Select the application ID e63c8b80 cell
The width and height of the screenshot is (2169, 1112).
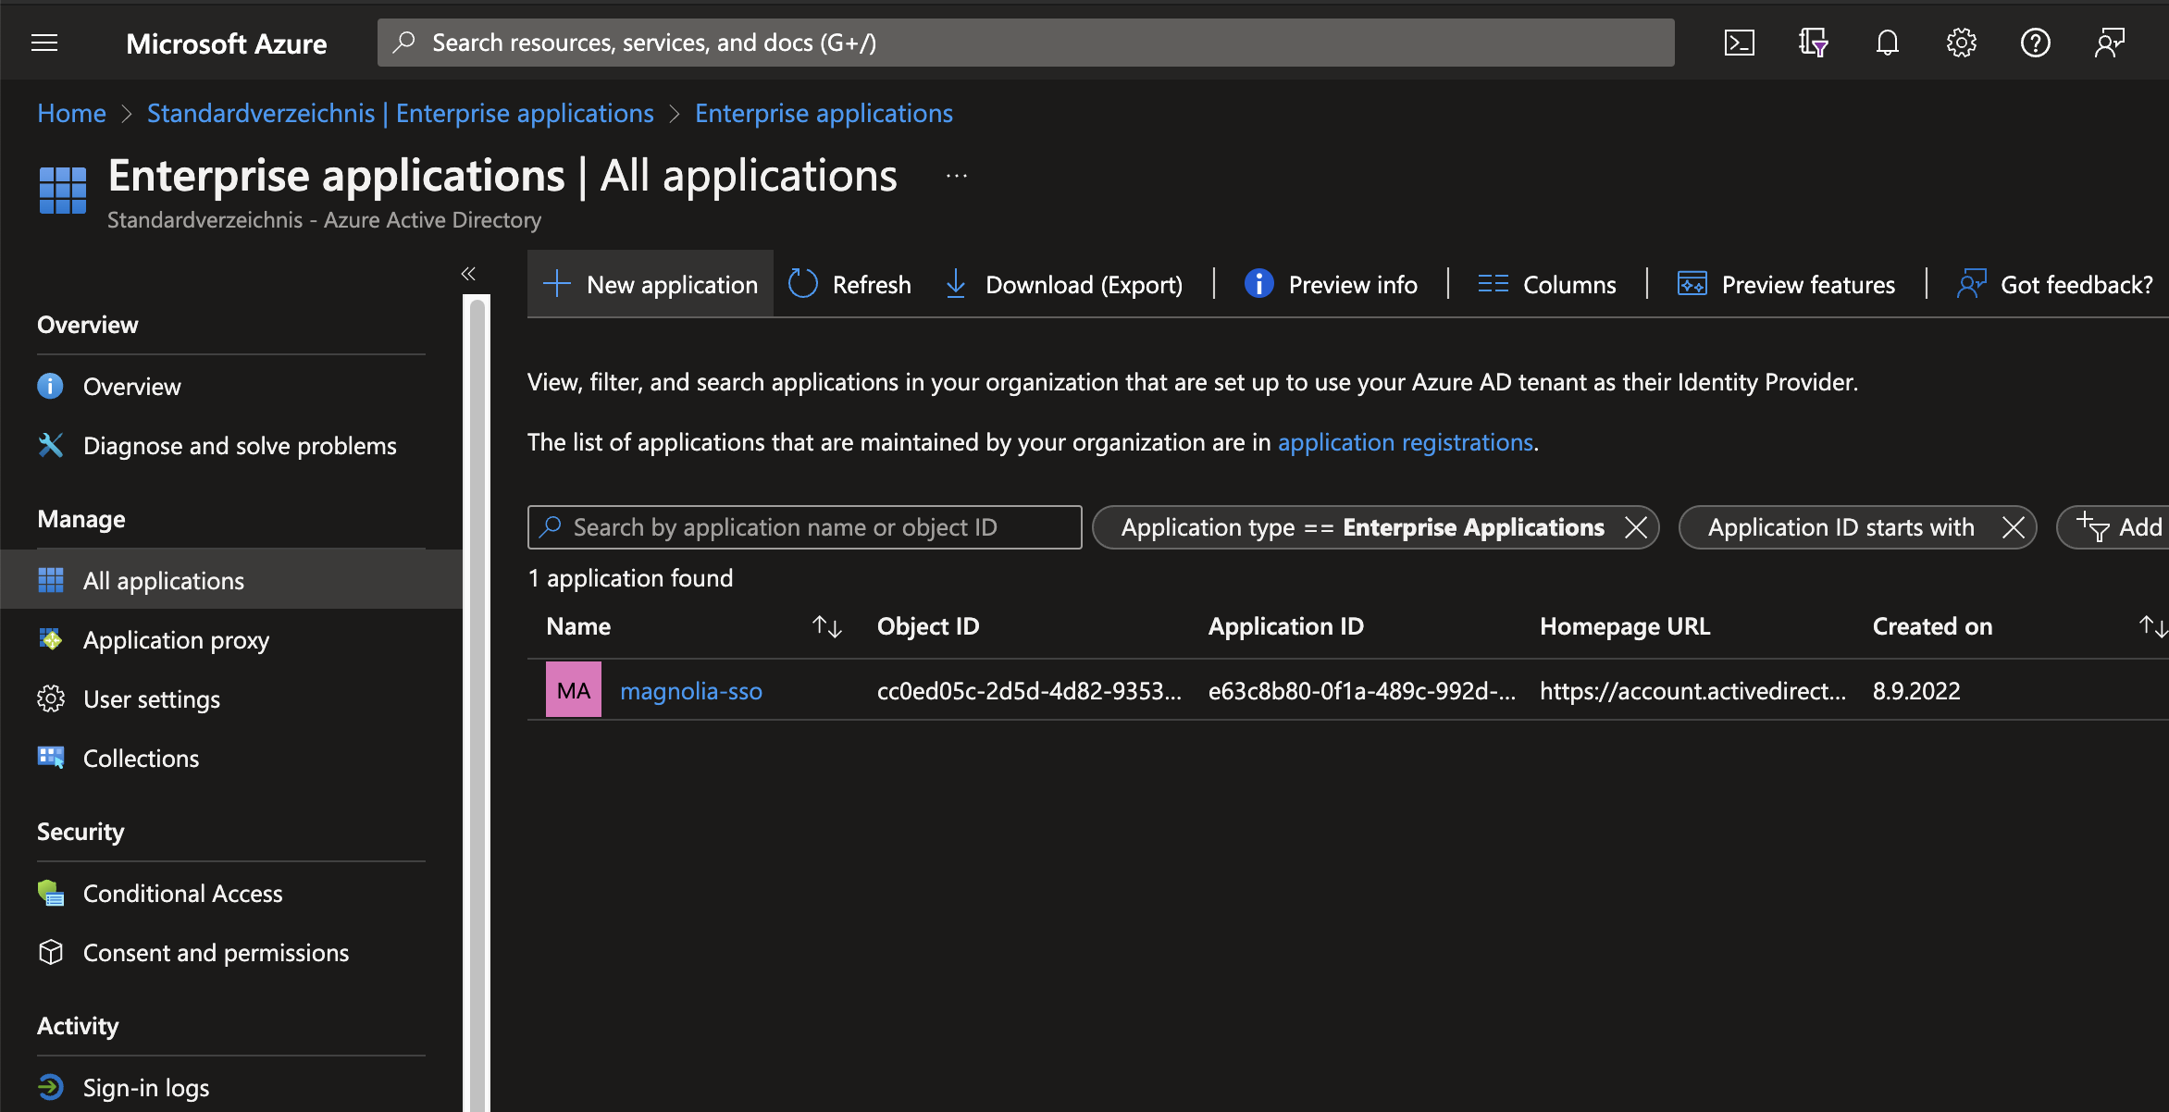(1362, 691)
